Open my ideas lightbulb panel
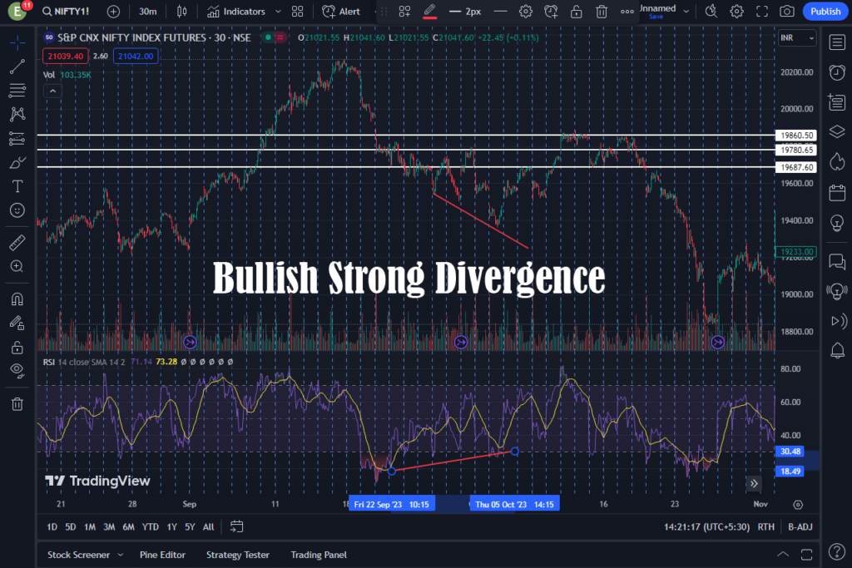This screenshot has height=568, width=852. pos(837,223)
